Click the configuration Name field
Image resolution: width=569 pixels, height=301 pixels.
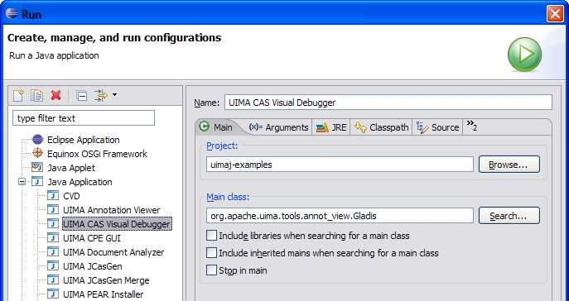point(388,103)
